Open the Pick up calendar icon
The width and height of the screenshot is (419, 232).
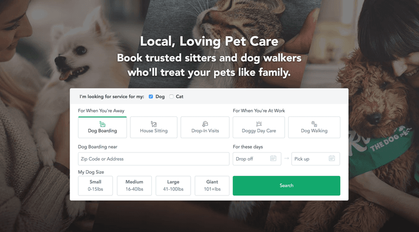[x=332, y=158]
